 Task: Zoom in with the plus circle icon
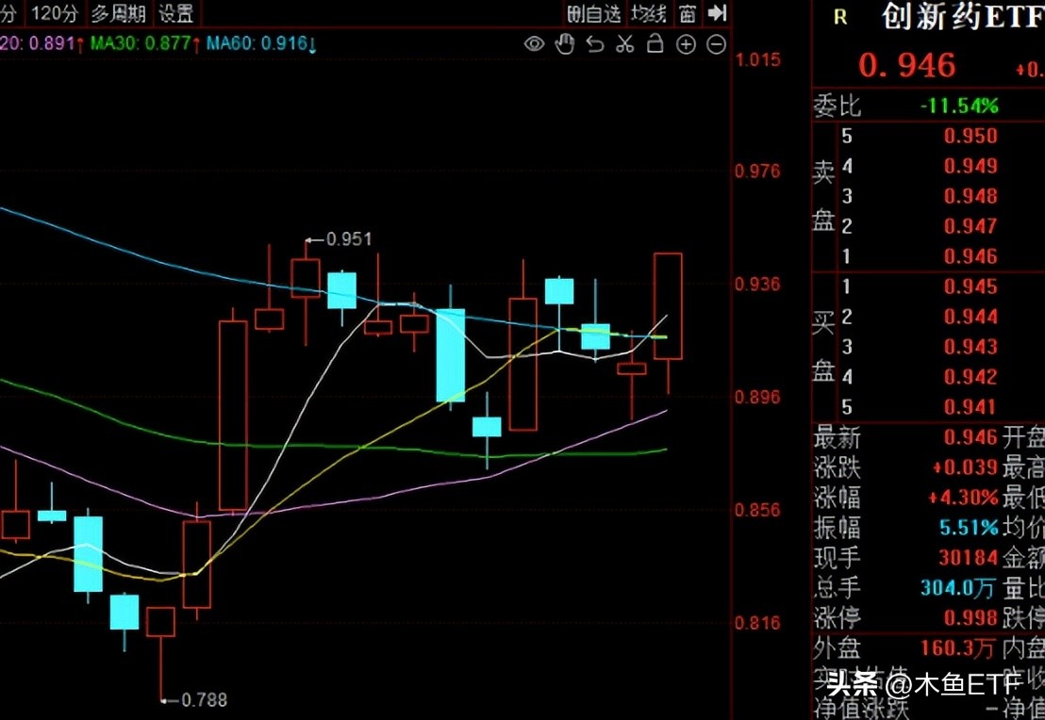(x=686, y=44)
